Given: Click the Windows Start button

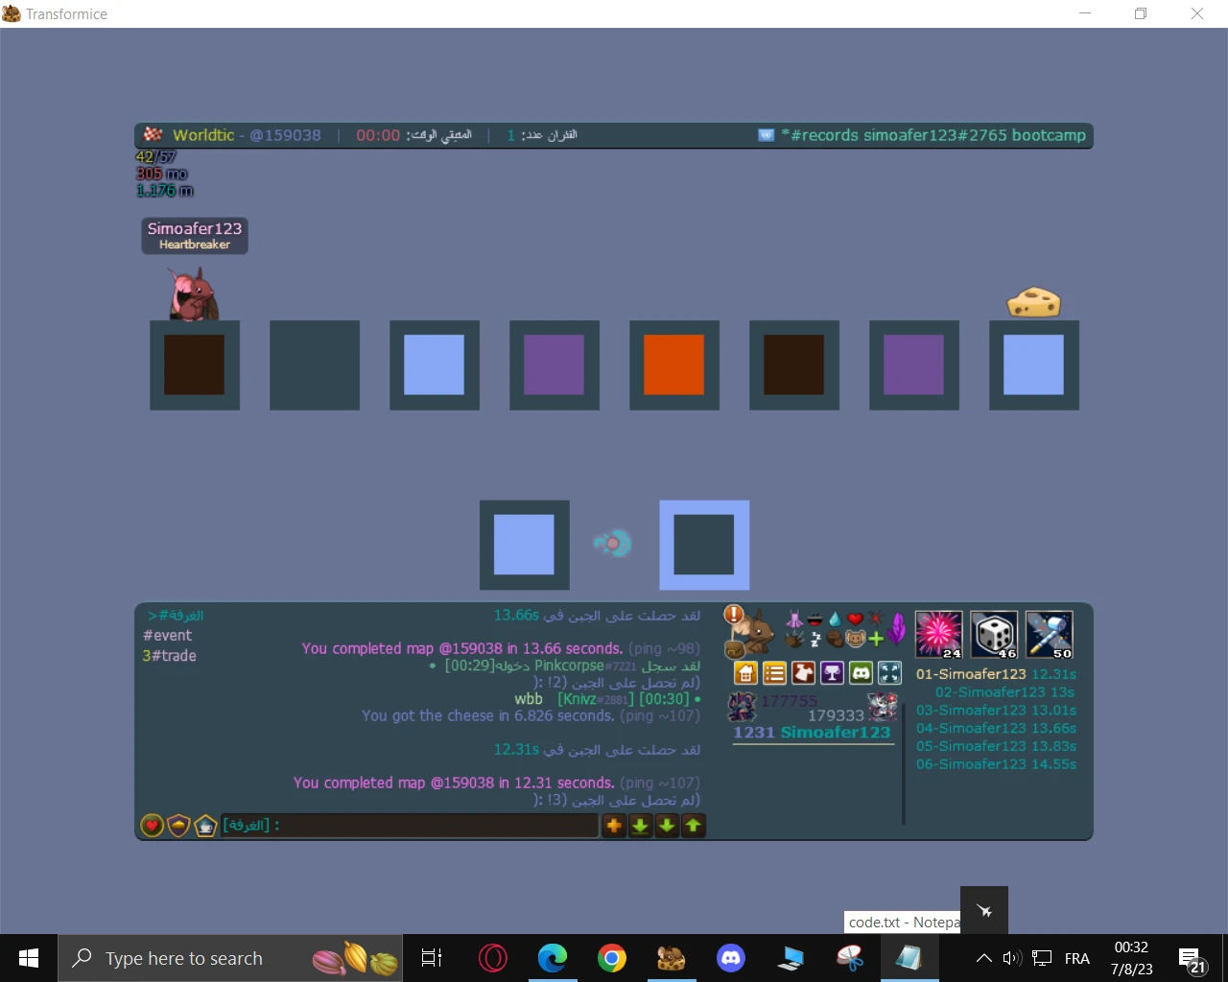Looking at the screenshot, I should pyautogui.click(x=29, y=958).
